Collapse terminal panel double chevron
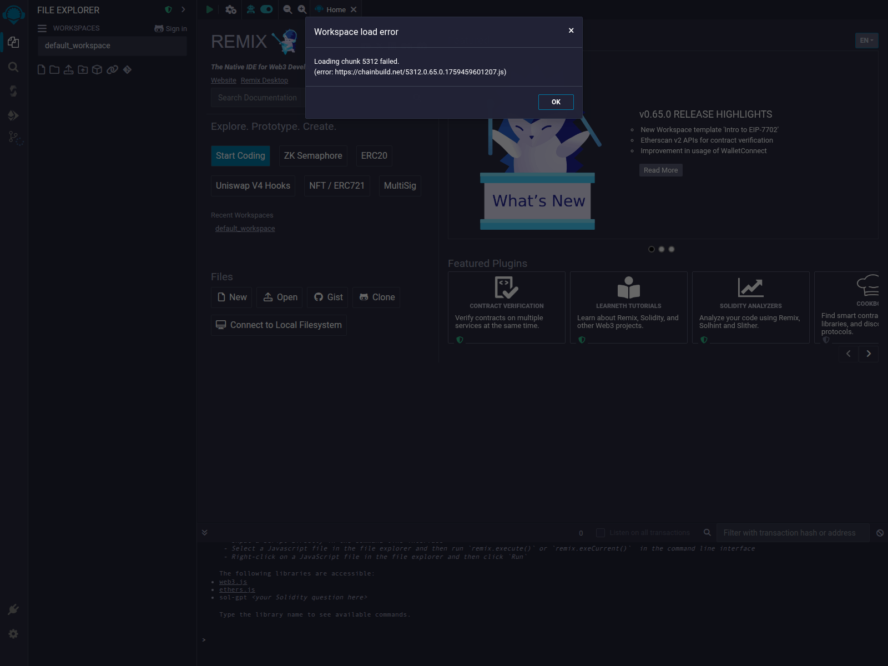The width and height of the screenshot is (888, 666). (204, 533)
